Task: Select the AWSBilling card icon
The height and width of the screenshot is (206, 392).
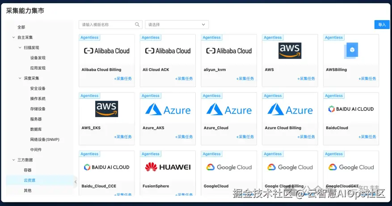Action: [351, 50]
